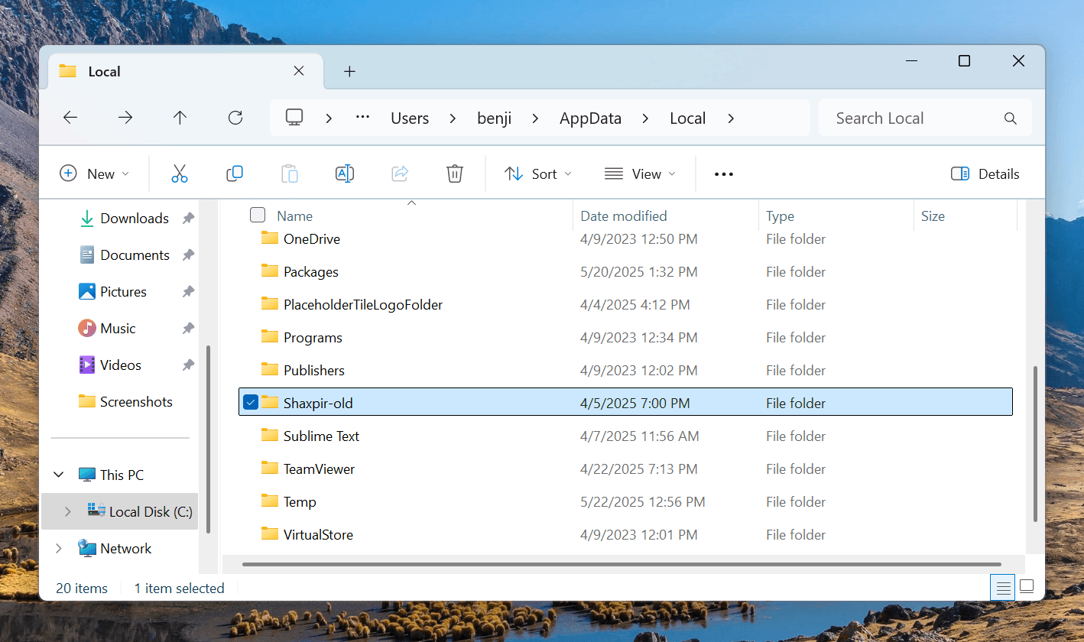Click the New button

94,173
